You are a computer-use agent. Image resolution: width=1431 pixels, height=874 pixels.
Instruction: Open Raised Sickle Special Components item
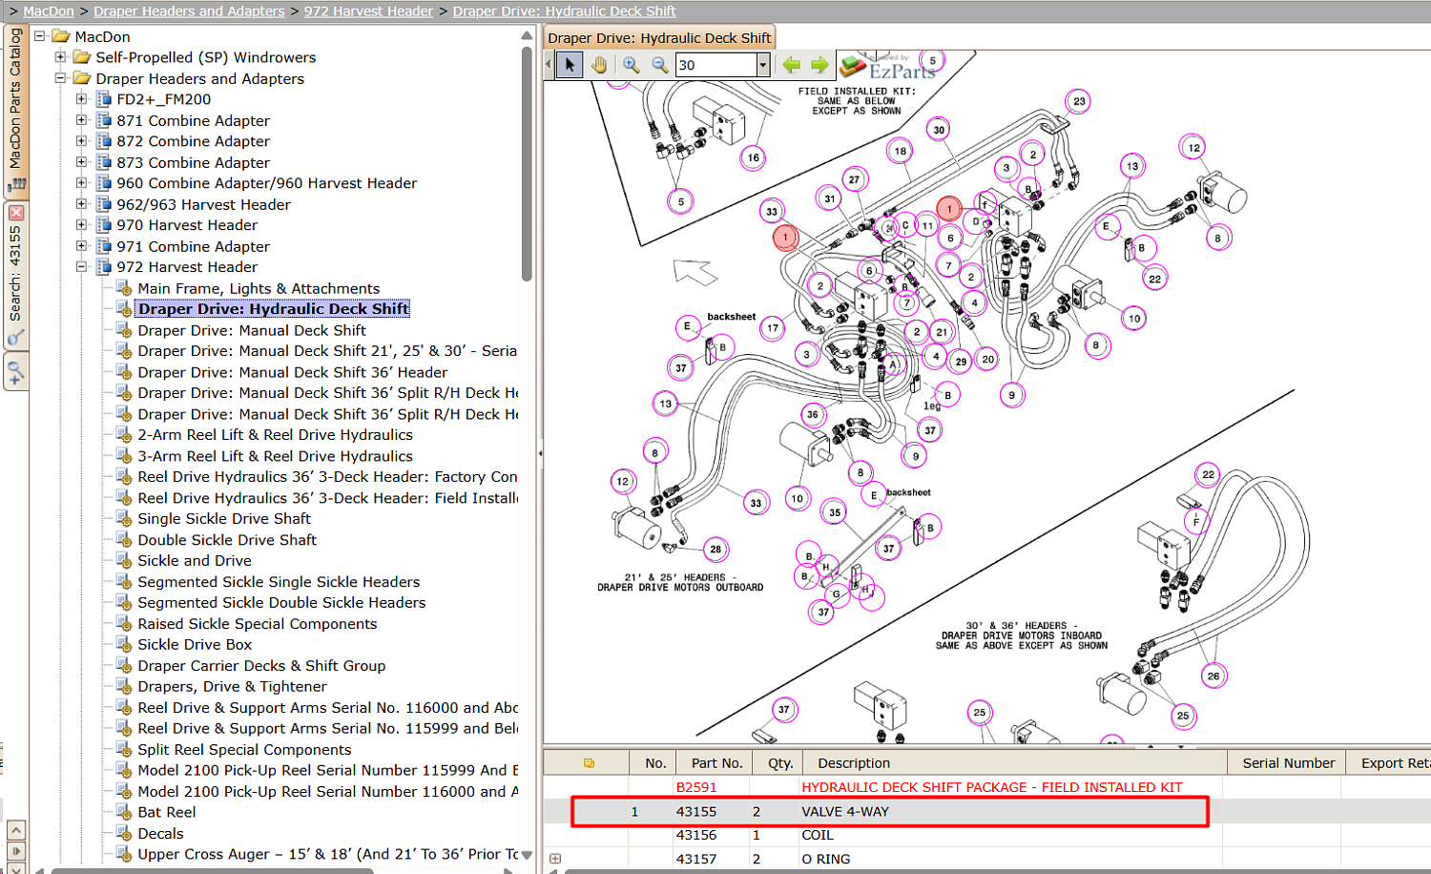coord(258,623)
